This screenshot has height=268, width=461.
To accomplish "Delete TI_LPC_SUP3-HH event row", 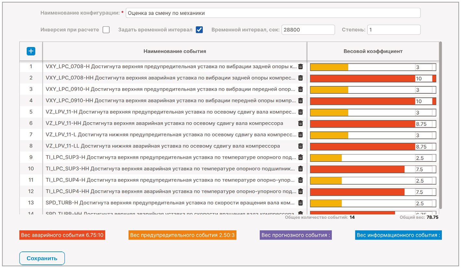I will (x=300, y=169).
